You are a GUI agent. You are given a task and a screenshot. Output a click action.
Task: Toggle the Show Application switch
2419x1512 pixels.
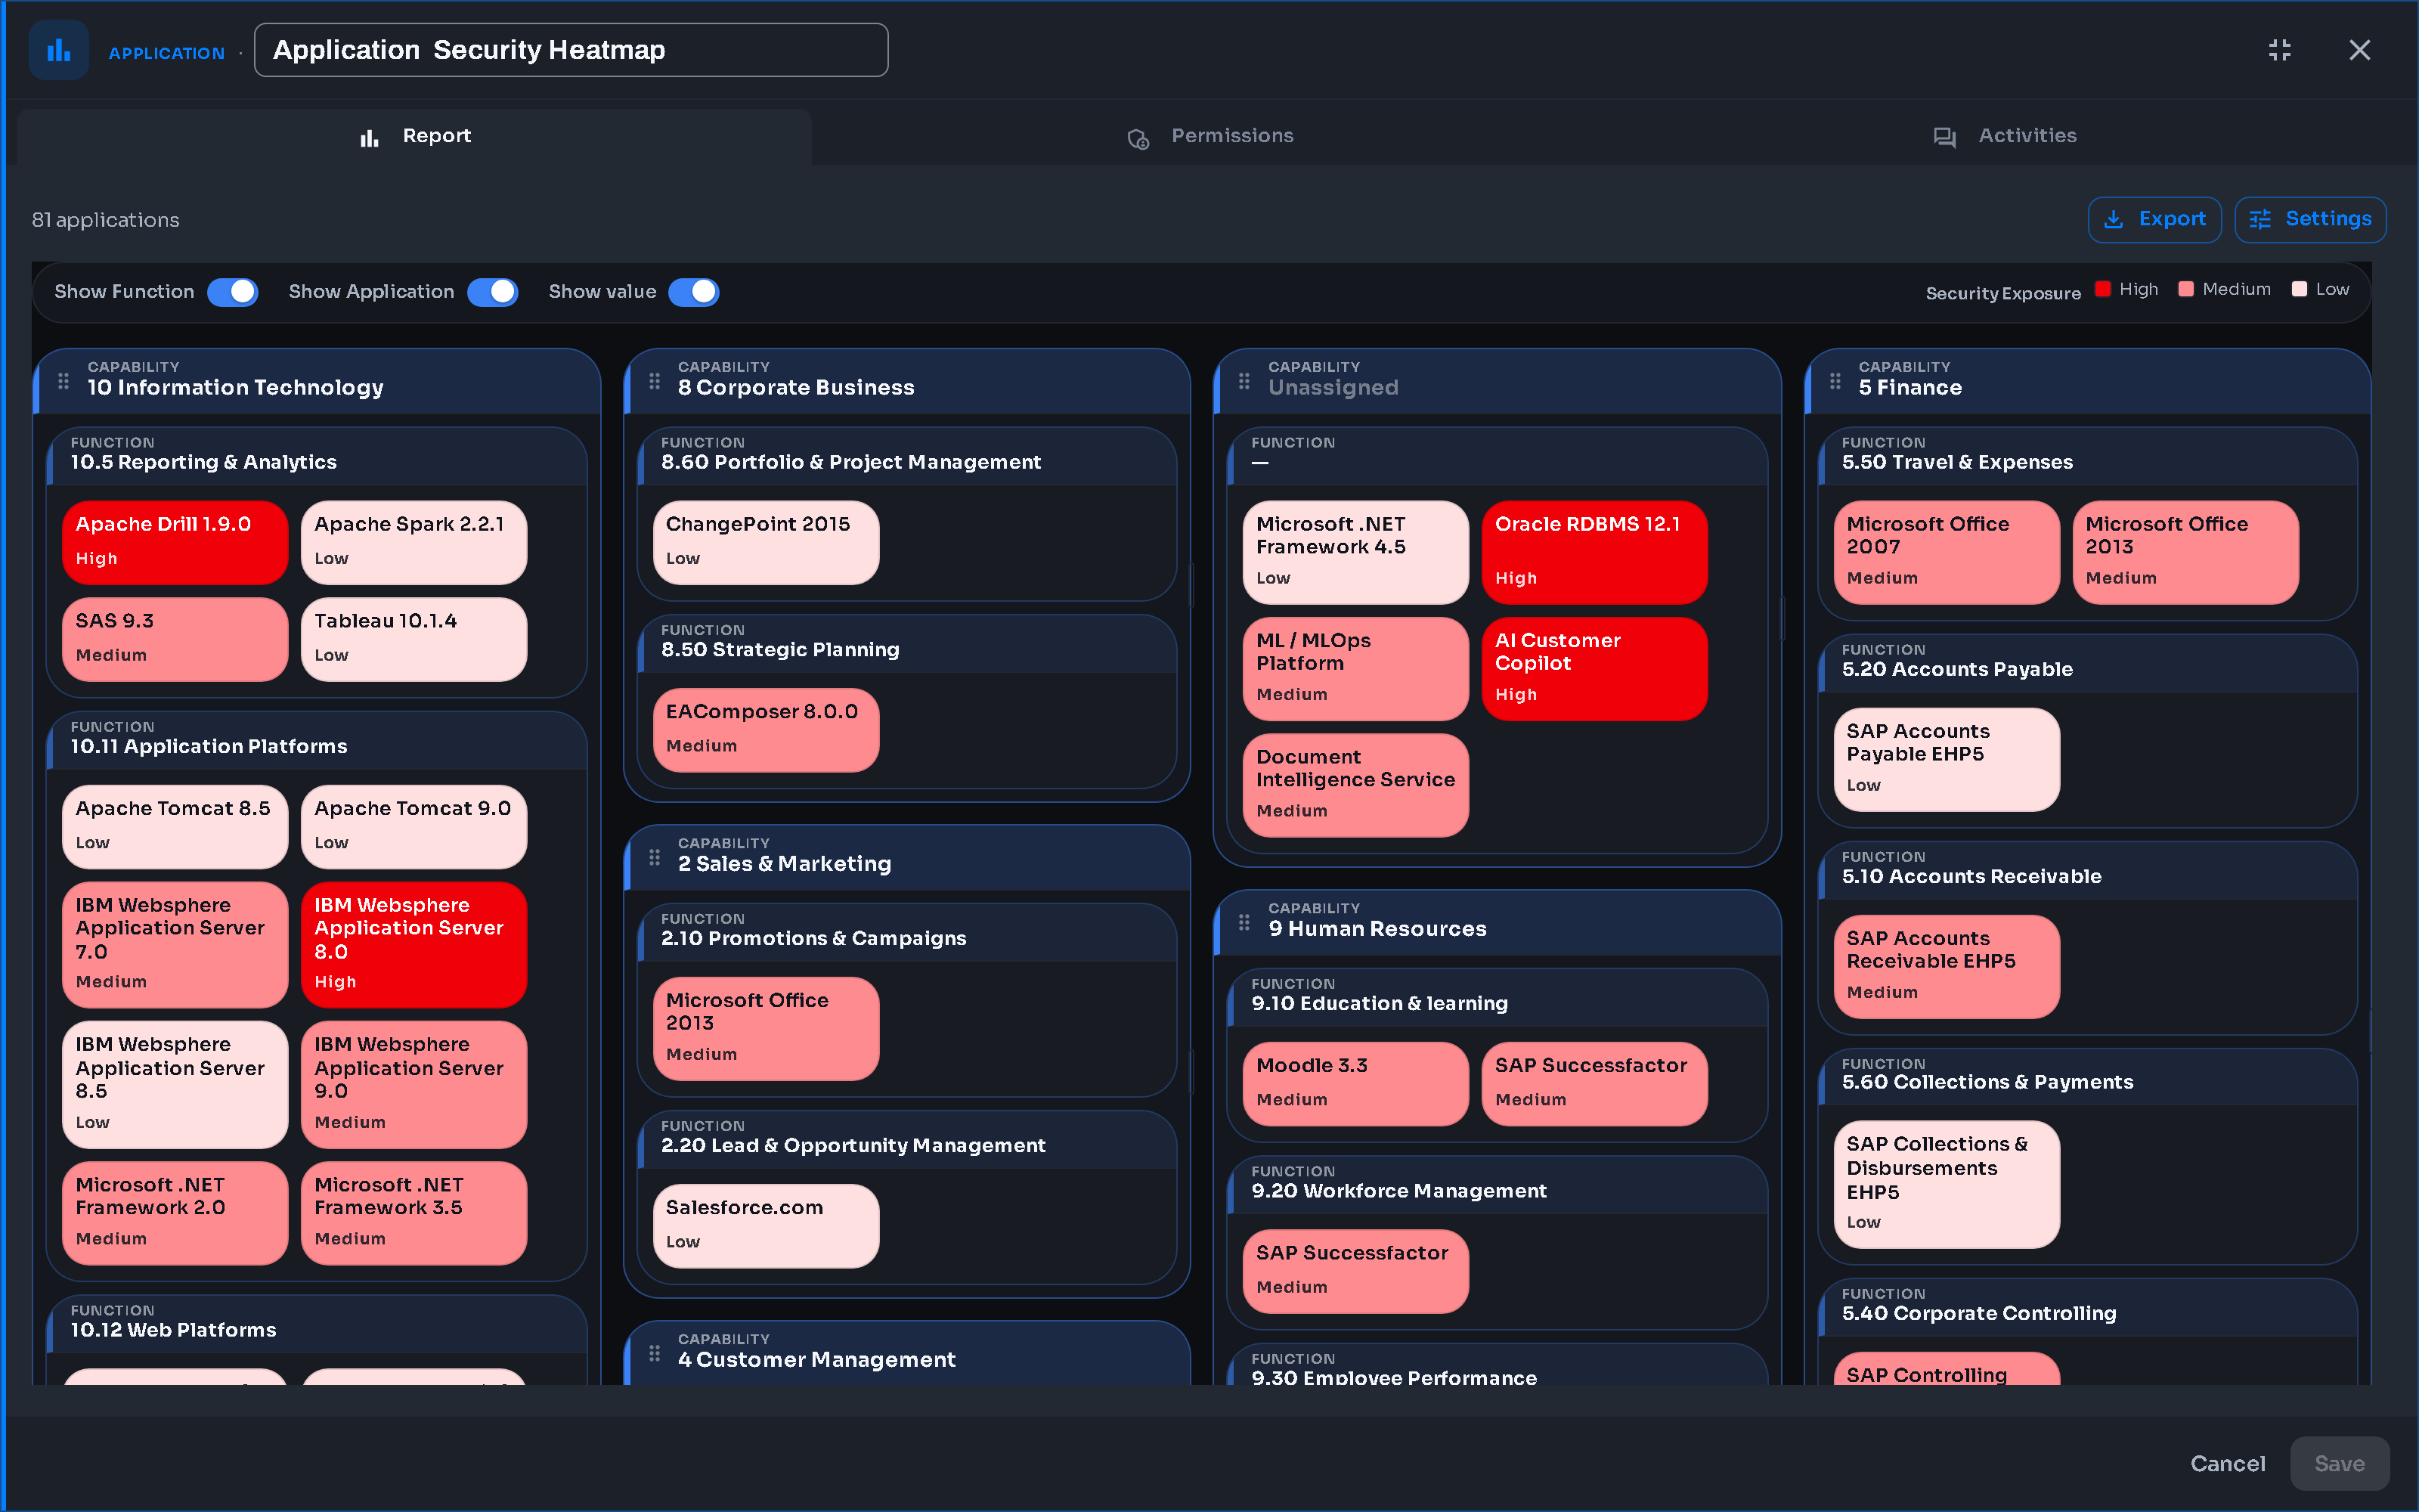[493, 292]
